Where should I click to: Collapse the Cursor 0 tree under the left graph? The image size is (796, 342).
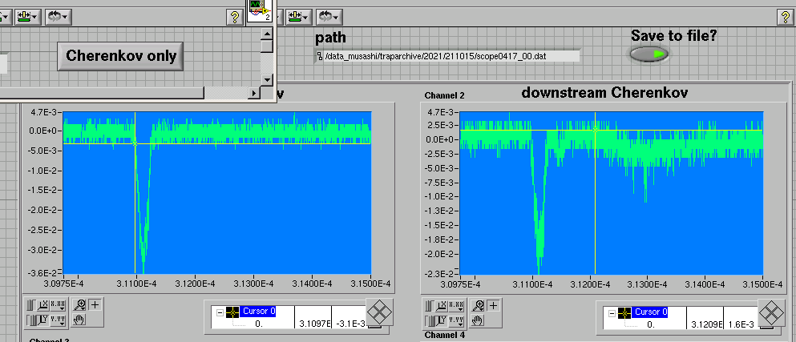220,312
